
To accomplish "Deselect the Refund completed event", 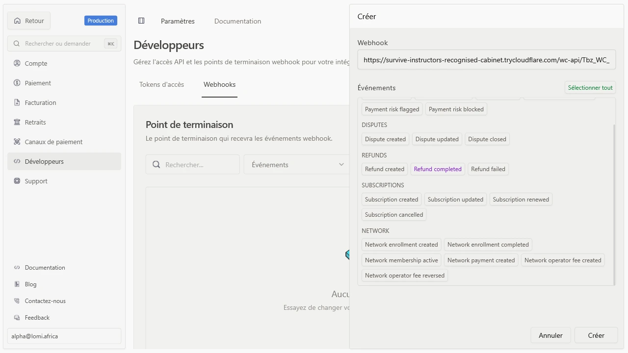I will click(x=438, y=169).
